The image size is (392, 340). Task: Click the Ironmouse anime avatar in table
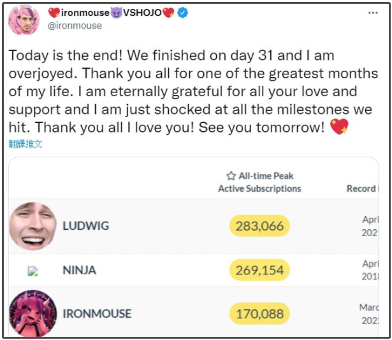coord(33,313)
